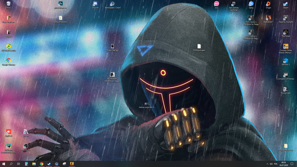297x167 pixels.
Task: Select The Forest game shortcut
Action: coord(286,34)
